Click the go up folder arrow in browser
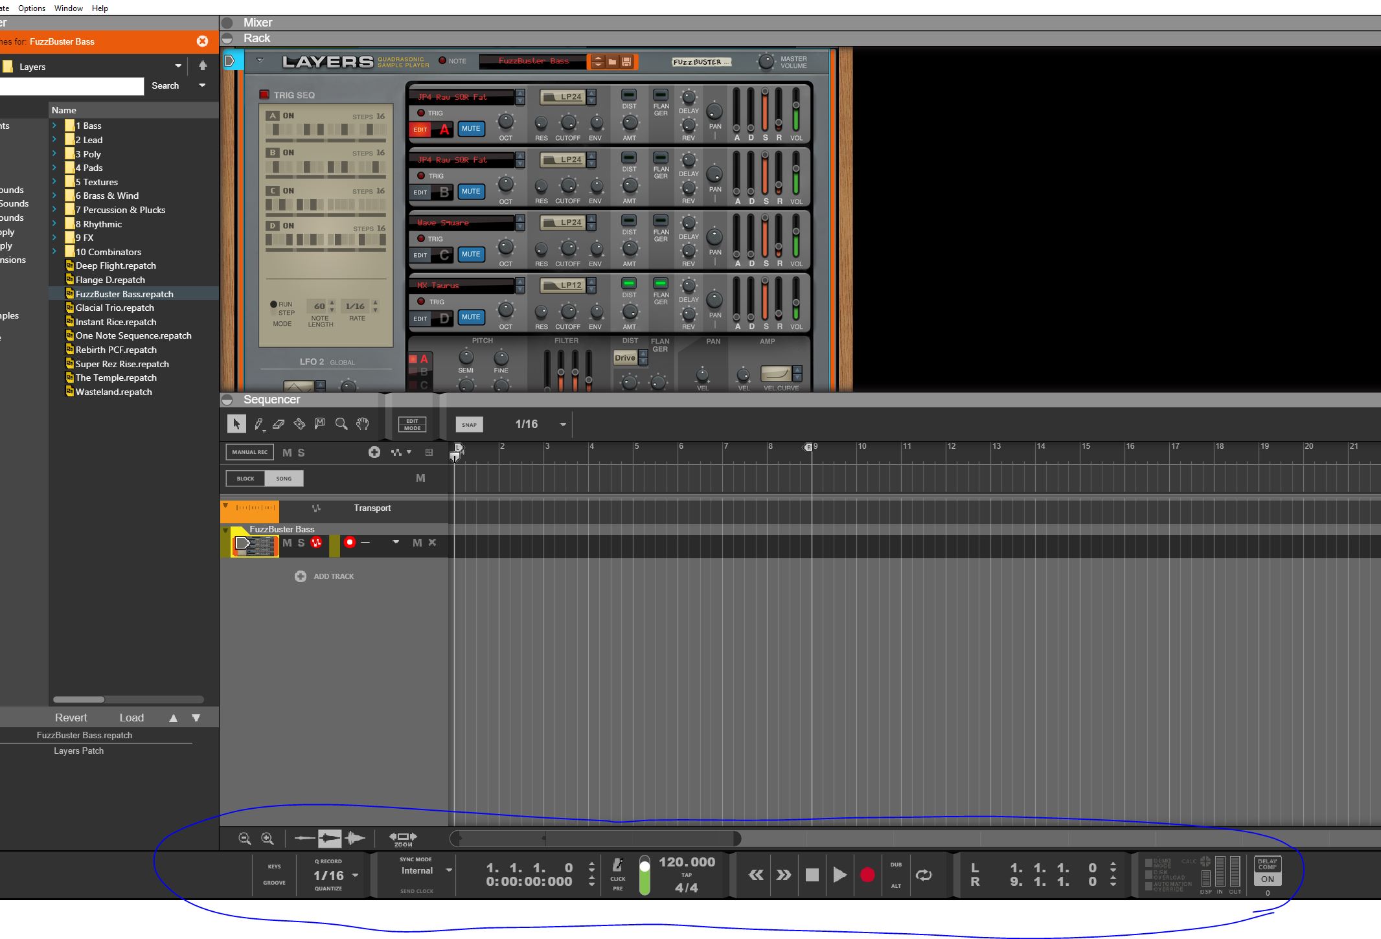 click(x=203, y=65)
